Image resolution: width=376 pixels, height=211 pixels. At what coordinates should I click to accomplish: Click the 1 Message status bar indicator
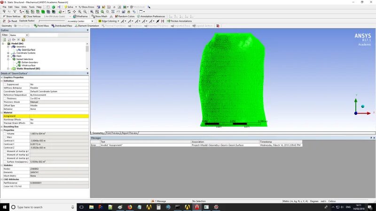click(159, 201)
